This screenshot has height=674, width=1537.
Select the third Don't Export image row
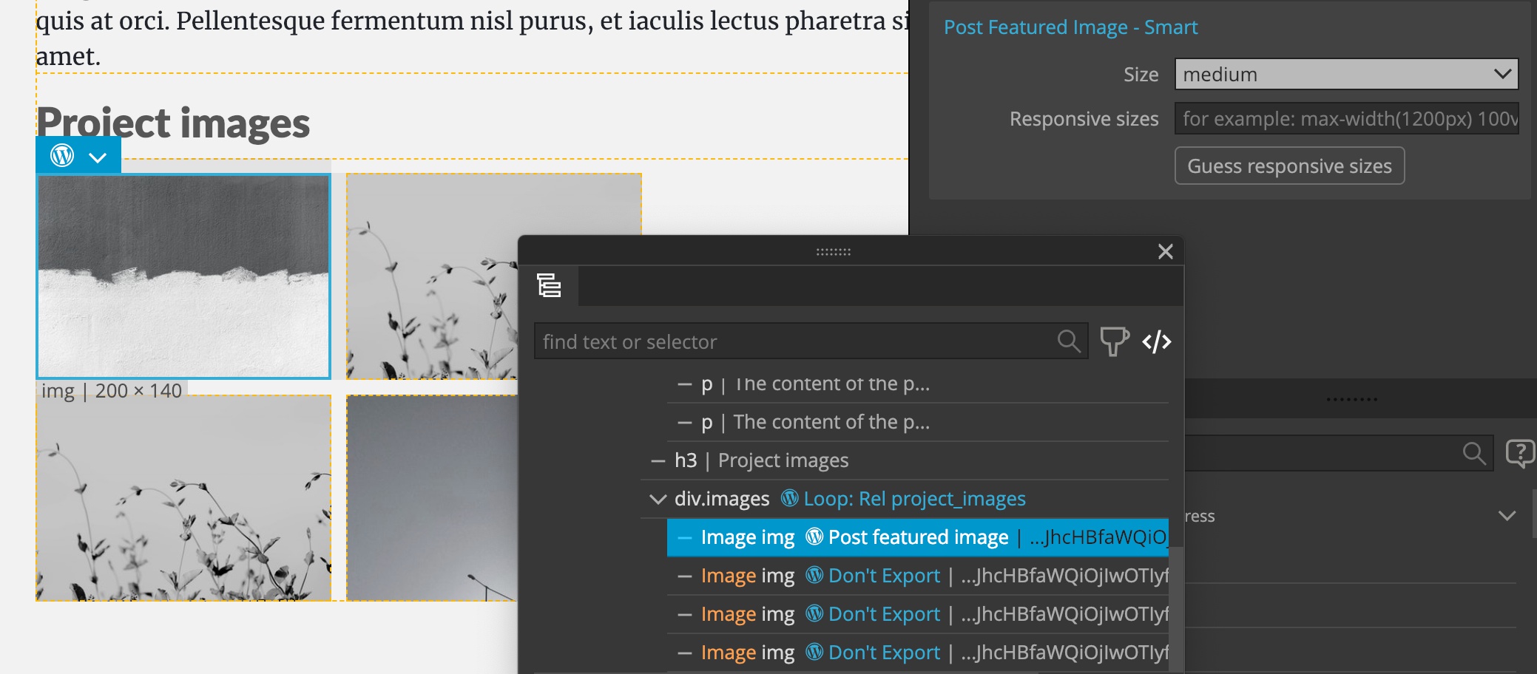[x=917, y=653]
